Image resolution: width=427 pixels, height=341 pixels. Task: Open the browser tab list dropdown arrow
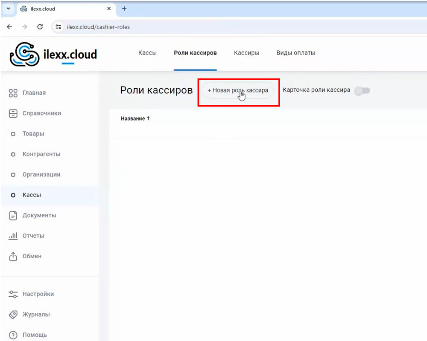8,9
